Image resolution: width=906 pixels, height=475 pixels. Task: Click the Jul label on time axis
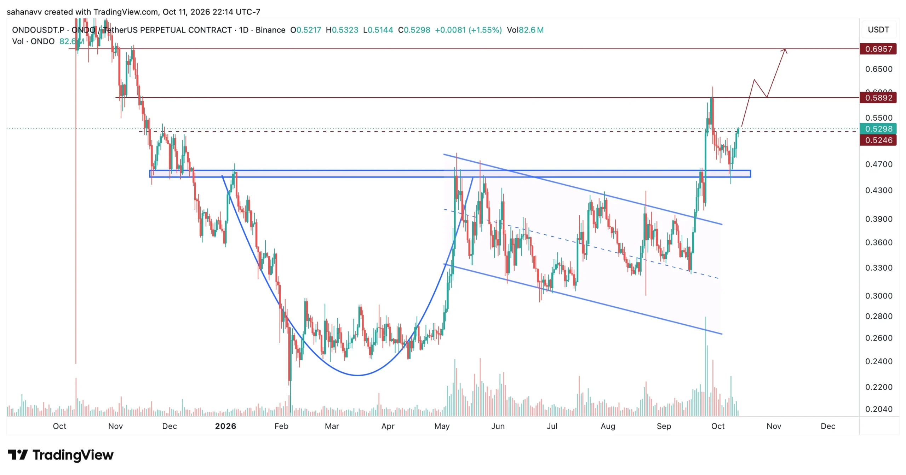(552, 426)
